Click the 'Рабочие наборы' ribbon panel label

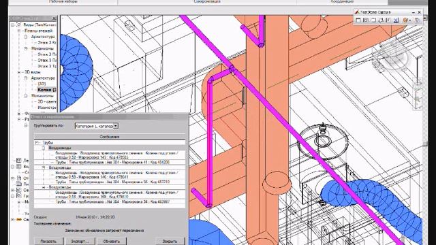point(63,1)
